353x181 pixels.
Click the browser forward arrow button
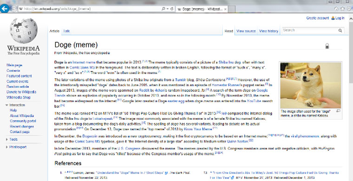[13, 9]
